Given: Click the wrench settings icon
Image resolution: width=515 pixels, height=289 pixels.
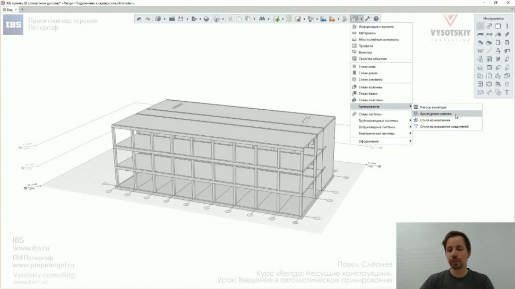Looking at the screenshot, I should tap(367, 19).
